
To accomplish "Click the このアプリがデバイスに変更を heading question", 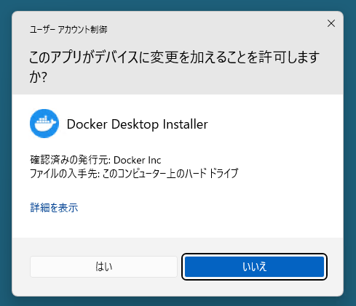I will click(174, 67).
